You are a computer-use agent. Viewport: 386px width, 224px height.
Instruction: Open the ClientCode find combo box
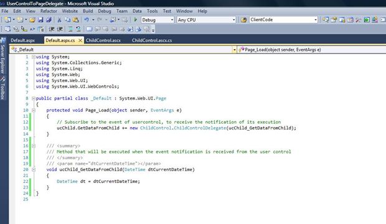[283, 20]
